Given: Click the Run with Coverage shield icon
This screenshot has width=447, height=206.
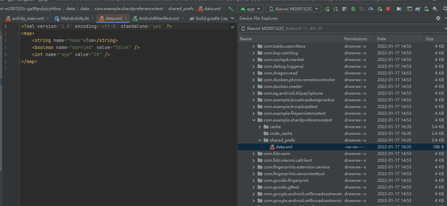Looking at the screenshot, I should point(362,9).
